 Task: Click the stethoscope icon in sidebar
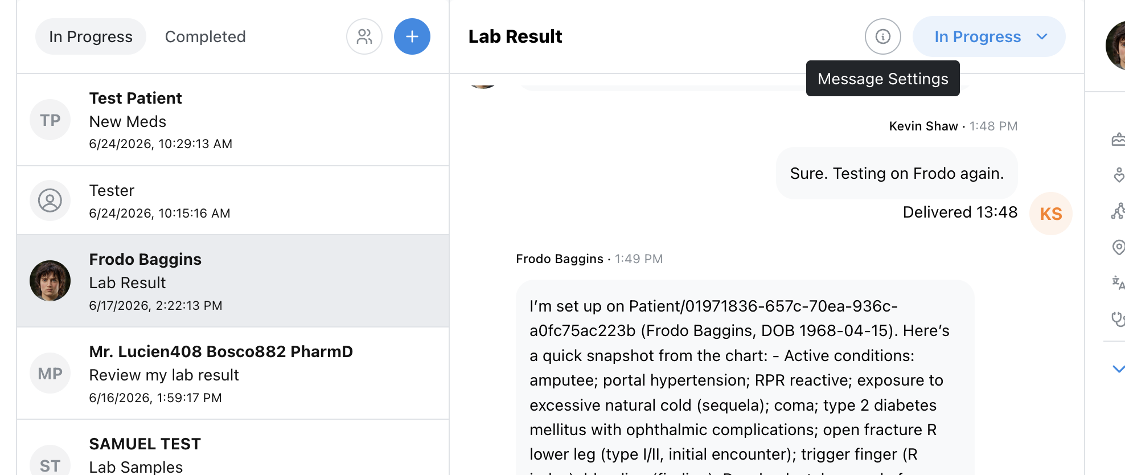pyautogui.click(x=1118, y=319)
